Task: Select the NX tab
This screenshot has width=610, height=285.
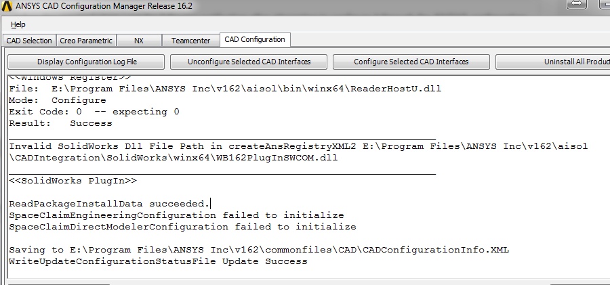Action: point(139,41)
